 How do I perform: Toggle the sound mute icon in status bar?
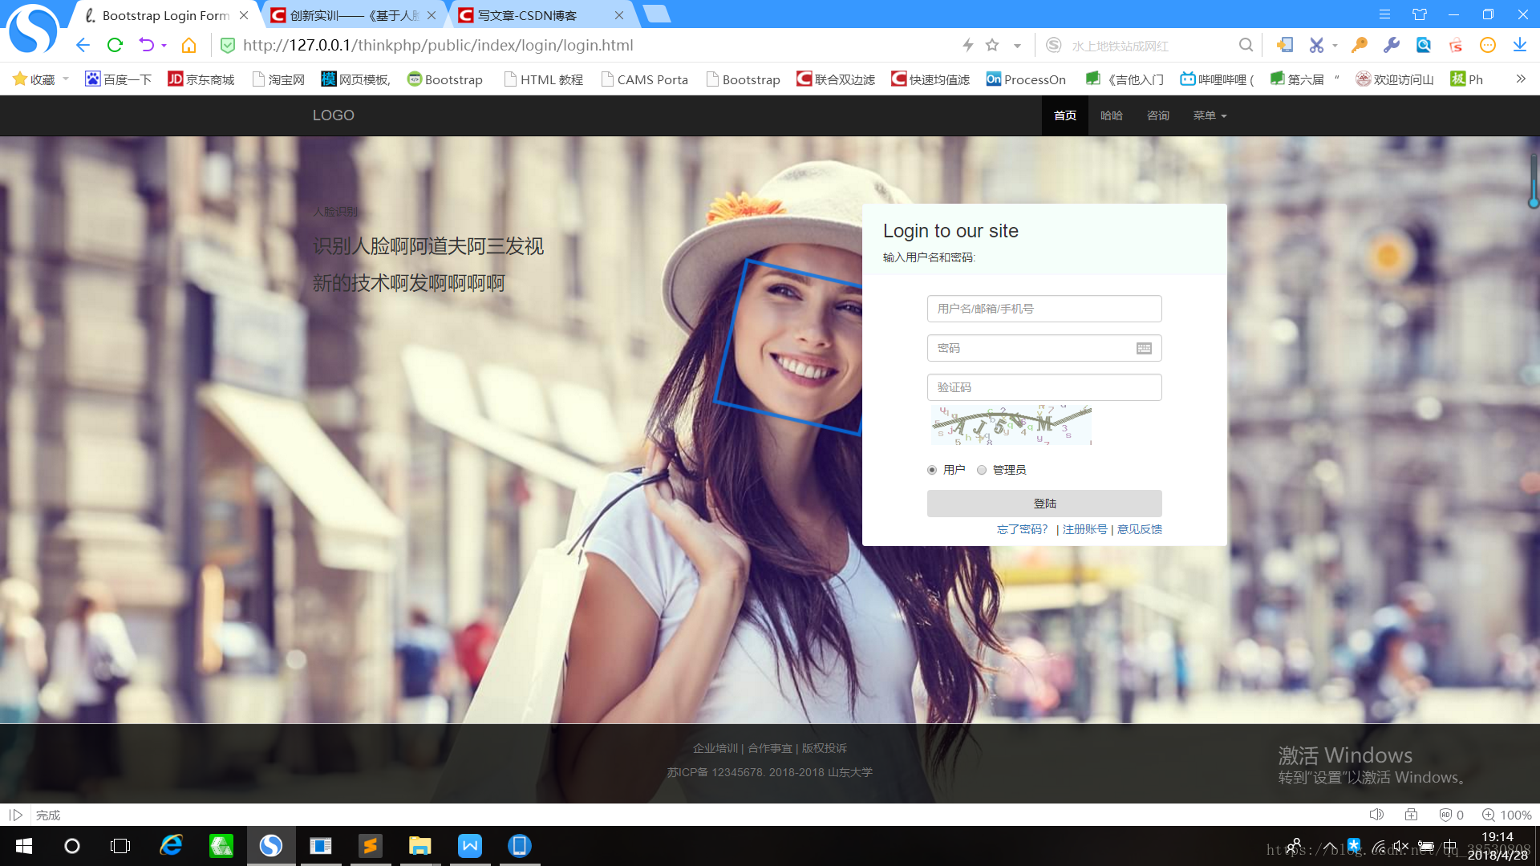tap(1376, 815)
